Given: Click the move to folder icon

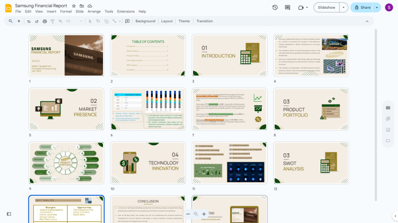Looking at the screenshot, I should pos(82,6).
